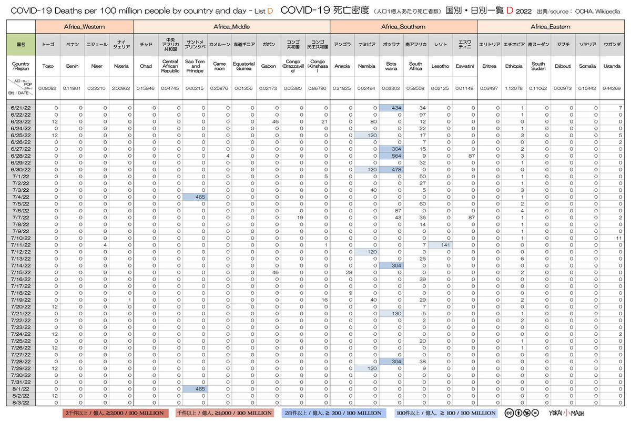This screenshot has width=631, height=422.
Task: Click the CC attribution person icon
Action: (518, 413)
